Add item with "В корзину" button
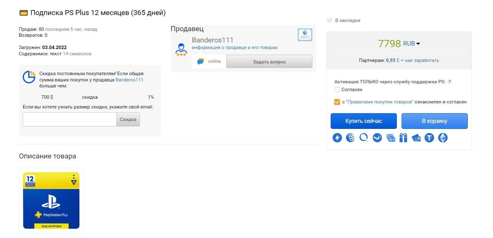This screenshot has width=493, height=238. point(434,121)
